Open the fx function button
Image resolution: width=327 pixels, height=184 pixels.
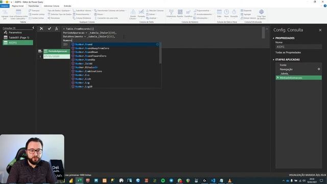[x=57, y=29]
